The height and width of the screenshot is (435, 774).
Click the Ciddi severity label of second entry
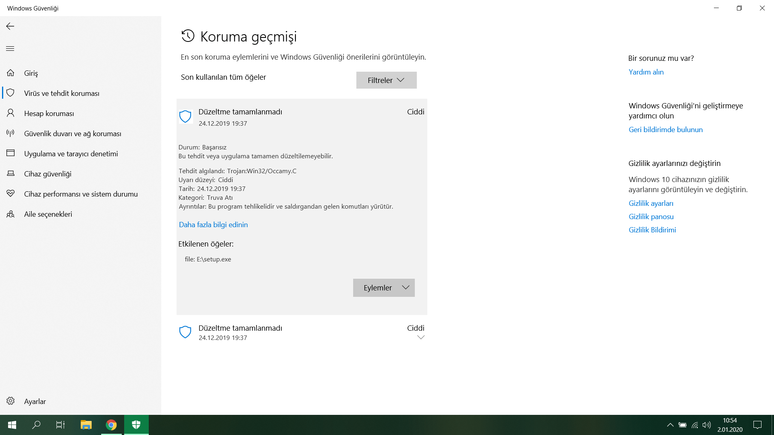tap(416, 328)
